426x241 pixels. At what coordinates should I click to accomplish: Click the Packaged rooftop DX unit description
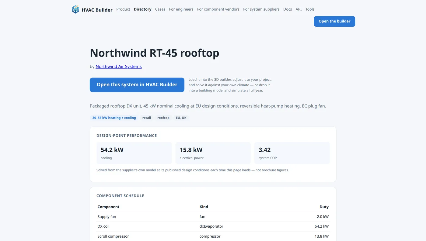[x=208, y=106]
